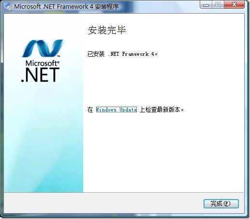The image size is (250, 219).
Task: Click the 完成(F) finish button
Action: pyautogui.click(x=221, y=203)
